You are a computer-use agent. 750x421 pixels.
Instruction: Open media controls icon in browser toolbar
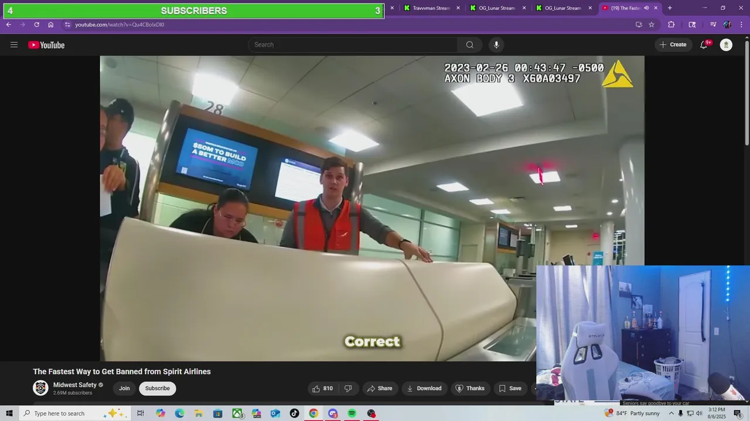(x=713, y=25)
